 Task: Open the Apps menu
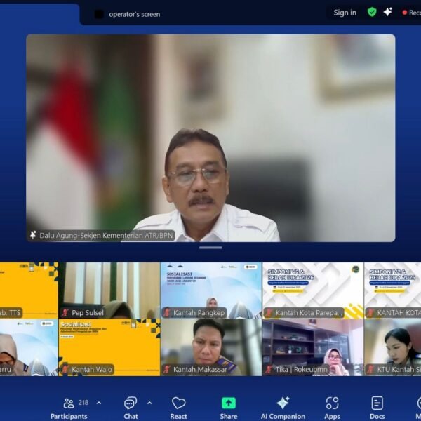[x=332, y=406]
